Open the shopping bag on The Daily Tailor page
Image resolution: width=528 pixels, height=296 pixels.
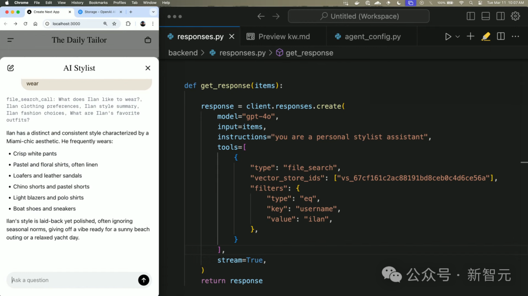click(148, 40)
